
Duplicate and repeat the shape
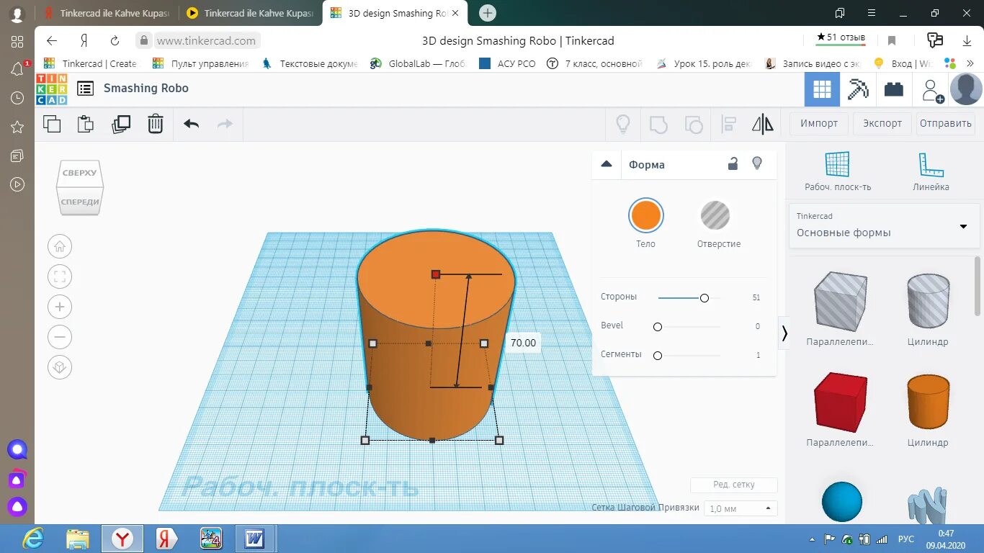pyautogui.click(x=121, y=124)
